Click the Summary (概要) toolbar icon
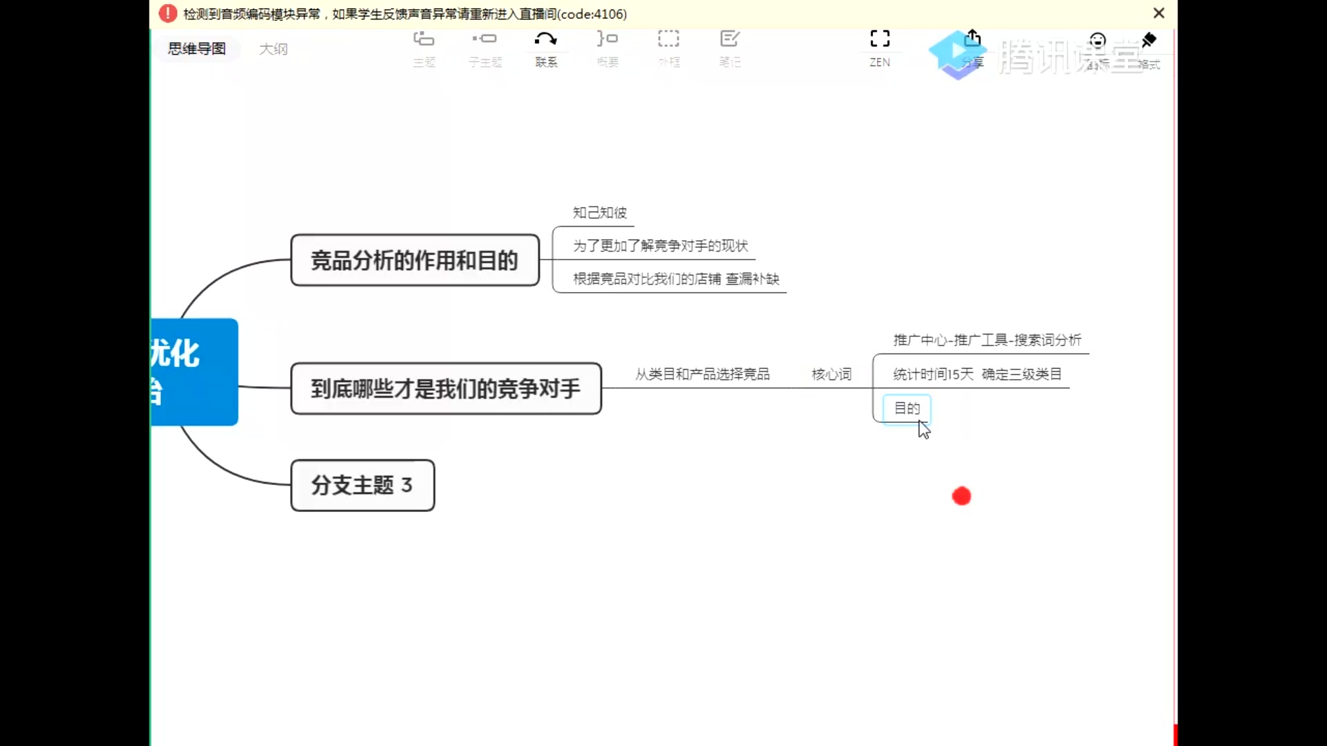Image resolution: width=1327 pixels, height=746 pixels. (608, 39)
